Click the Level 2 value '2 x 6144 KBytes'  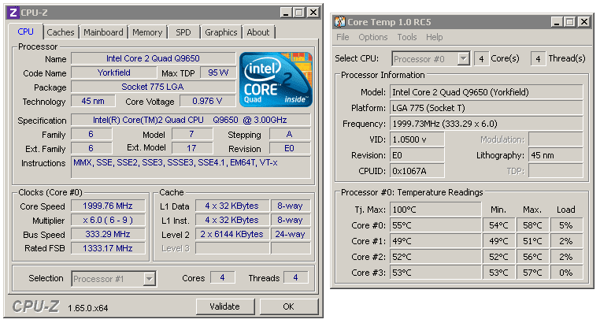(231, 234)
